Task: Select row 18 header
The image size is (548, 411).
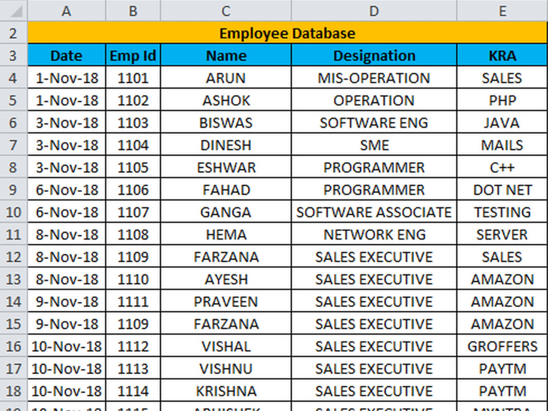Action: pyautogui.click(x=14, y=391)
